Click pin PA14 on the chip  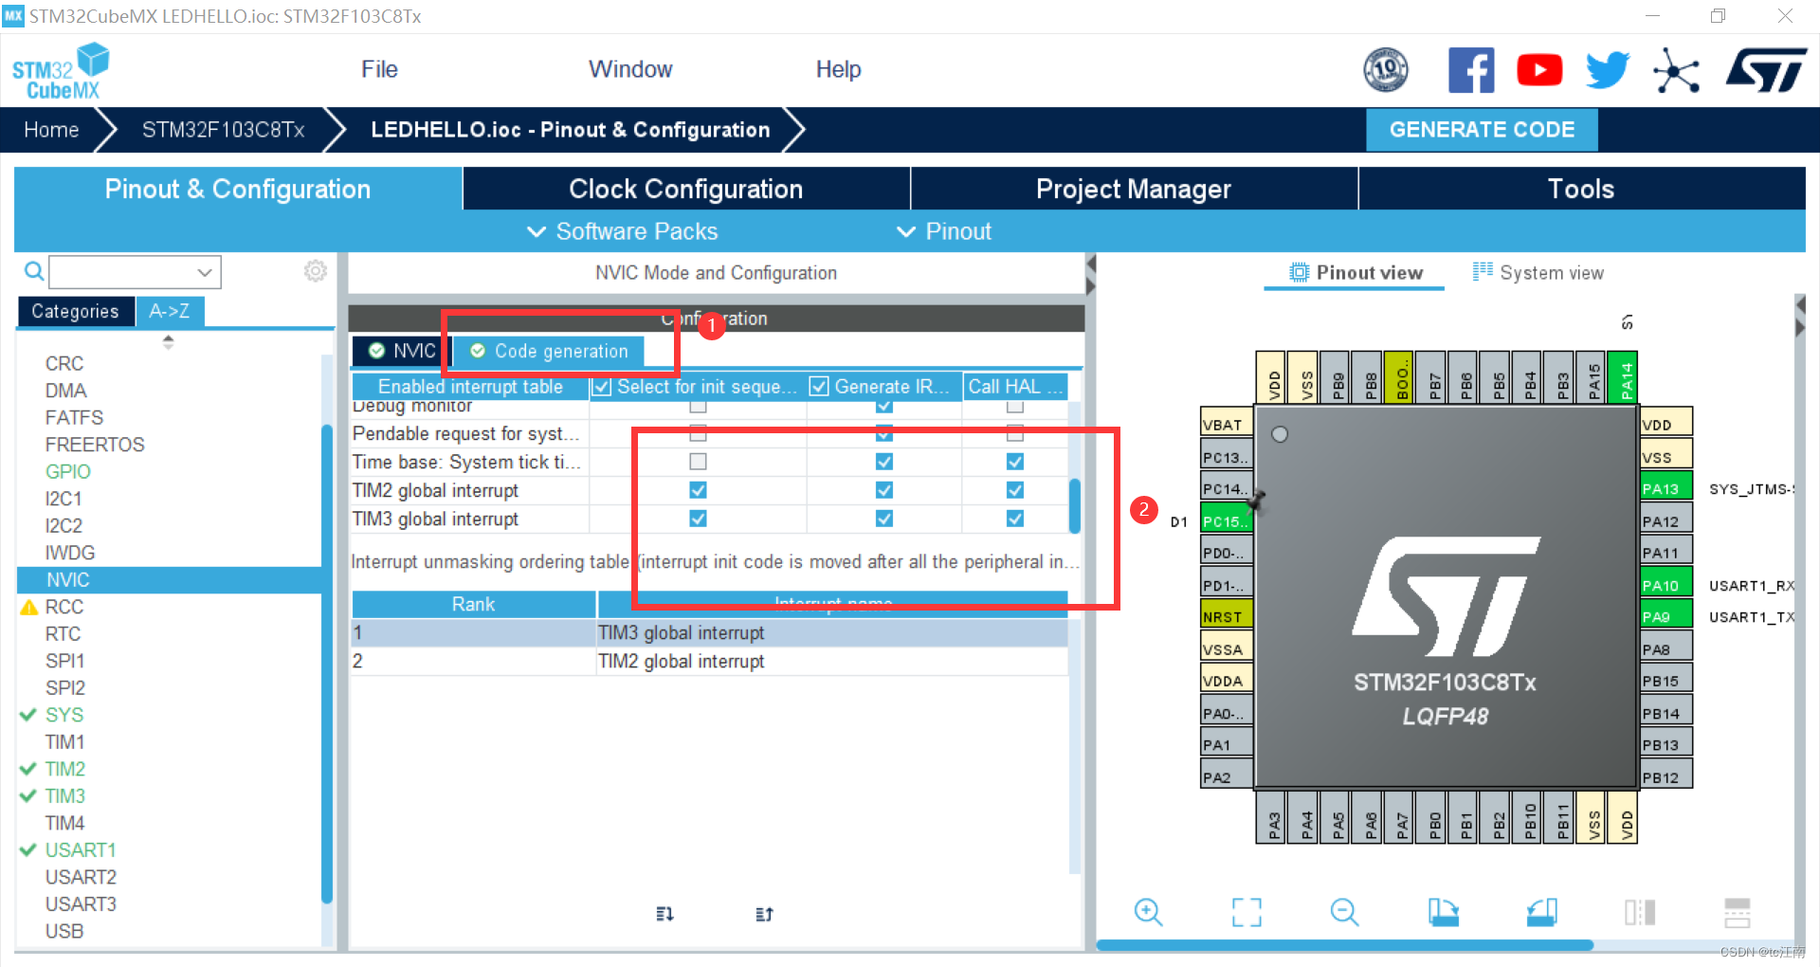(1623, 376)
